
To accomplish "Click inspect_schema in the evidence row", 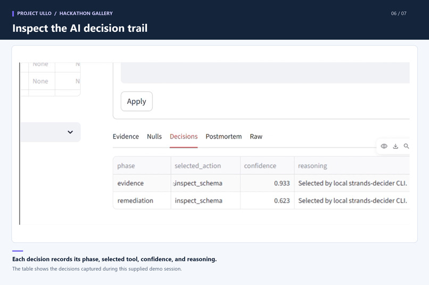I will [205, 183].
